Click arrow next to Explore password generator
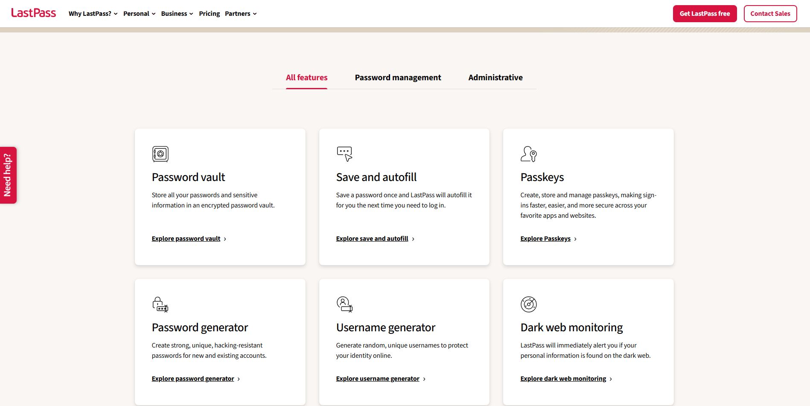810x406 pixels. click(239, 379)
